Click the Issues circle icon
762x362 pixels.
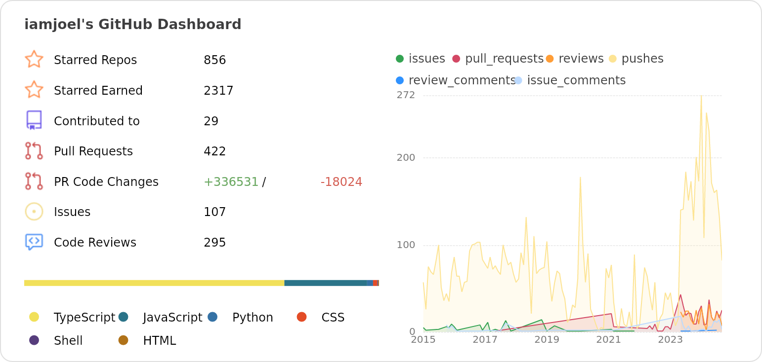tap(34, 212)
